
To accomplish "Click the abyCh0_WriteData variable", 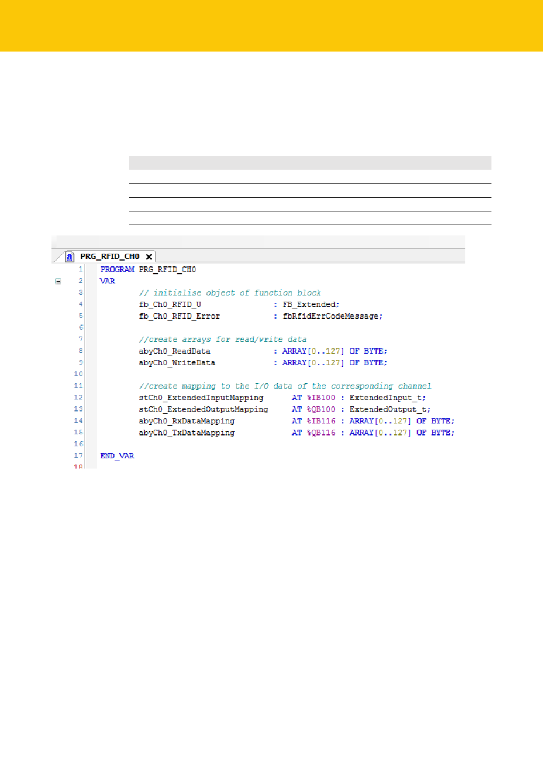I will pos(177,363).
